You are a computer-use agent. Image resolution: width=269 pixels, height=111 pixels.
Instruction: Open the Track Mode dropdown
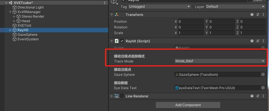(x=220, y=61)
